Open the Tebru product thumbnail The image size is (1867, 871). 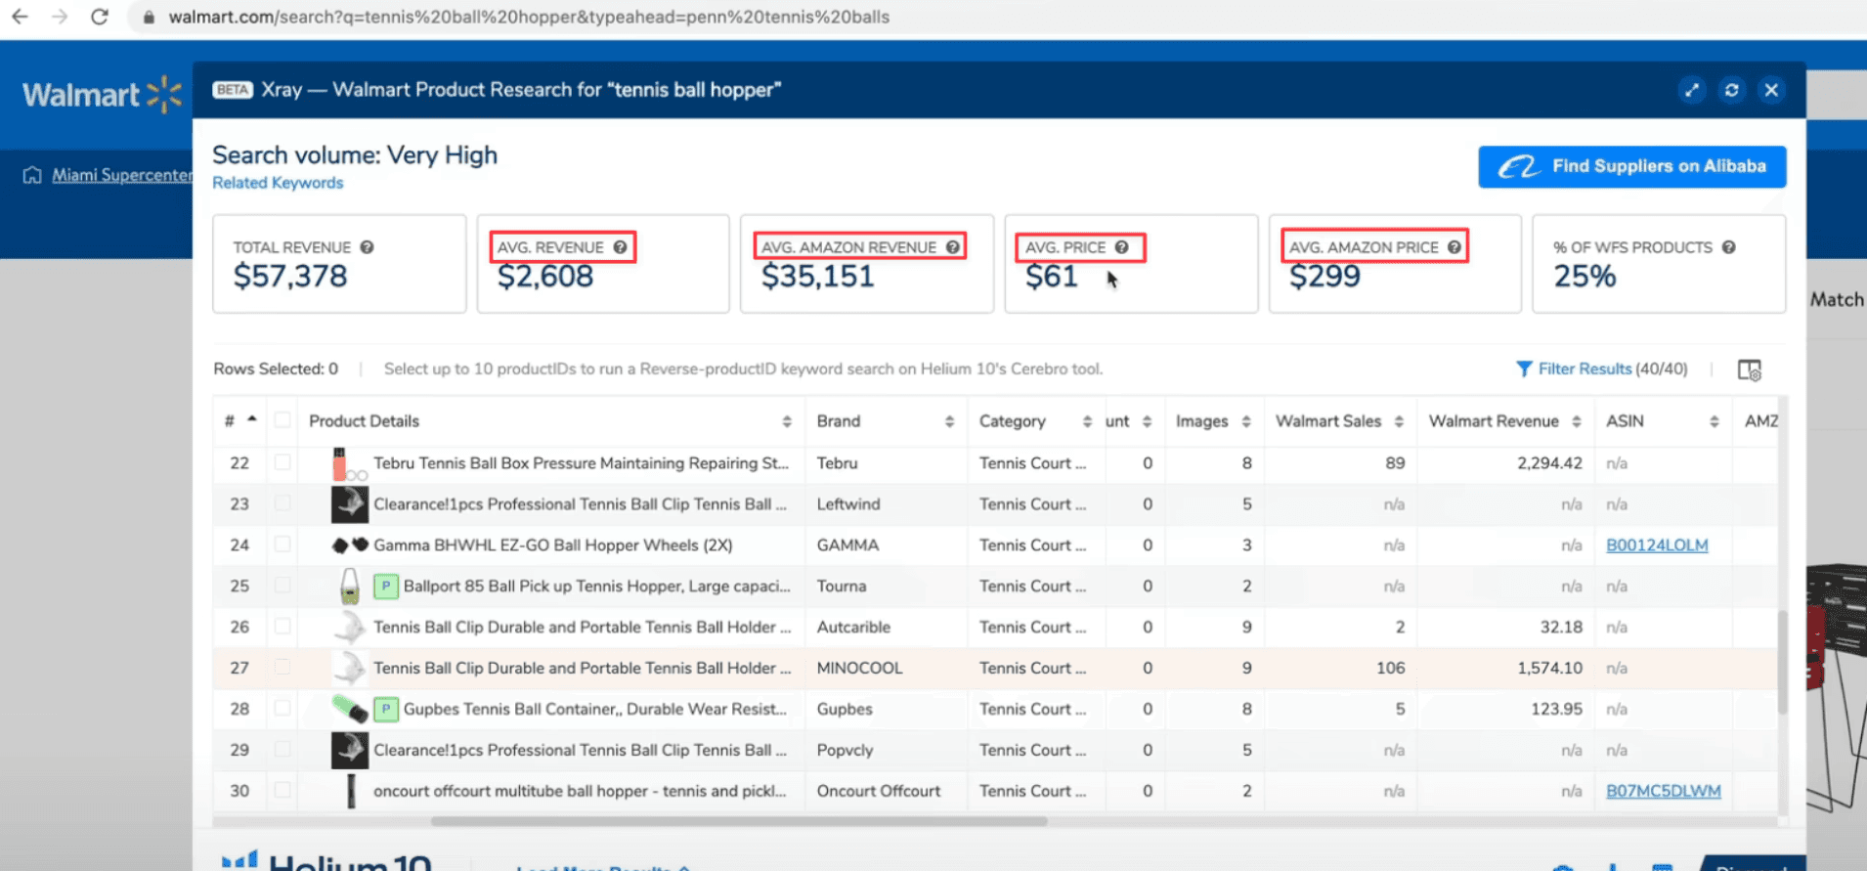point(349,464)
